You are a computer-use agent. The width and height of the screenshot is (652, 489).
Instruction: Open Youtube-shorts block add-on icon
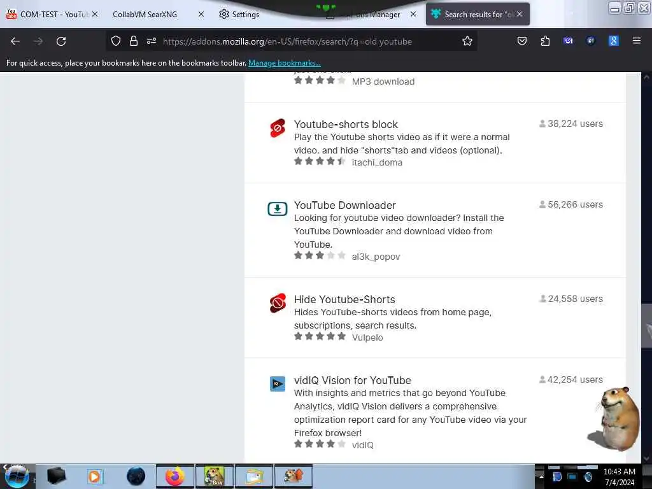(x=278, y=128)
